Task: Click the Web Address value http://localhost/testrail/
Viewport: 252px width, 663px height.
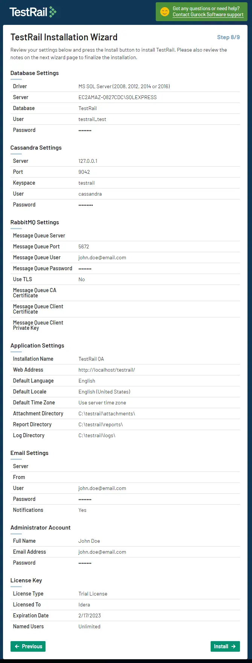Action: 107,370
